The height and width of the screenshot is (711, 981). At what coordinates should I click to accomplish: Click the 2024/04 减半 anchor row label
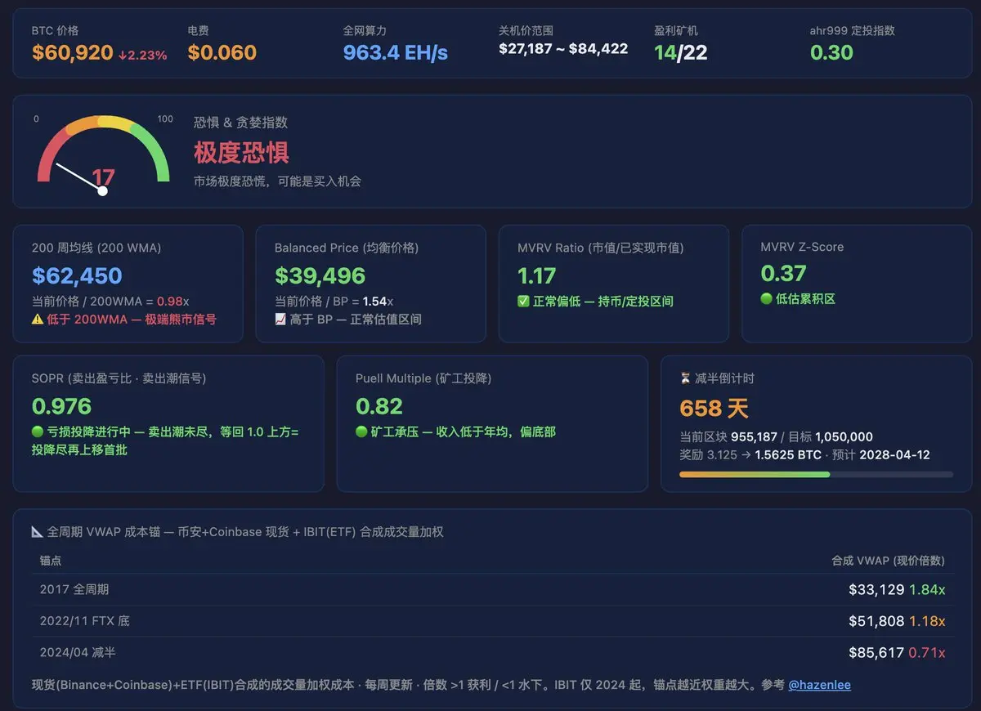pyautogui.click(x=78, y=653)
